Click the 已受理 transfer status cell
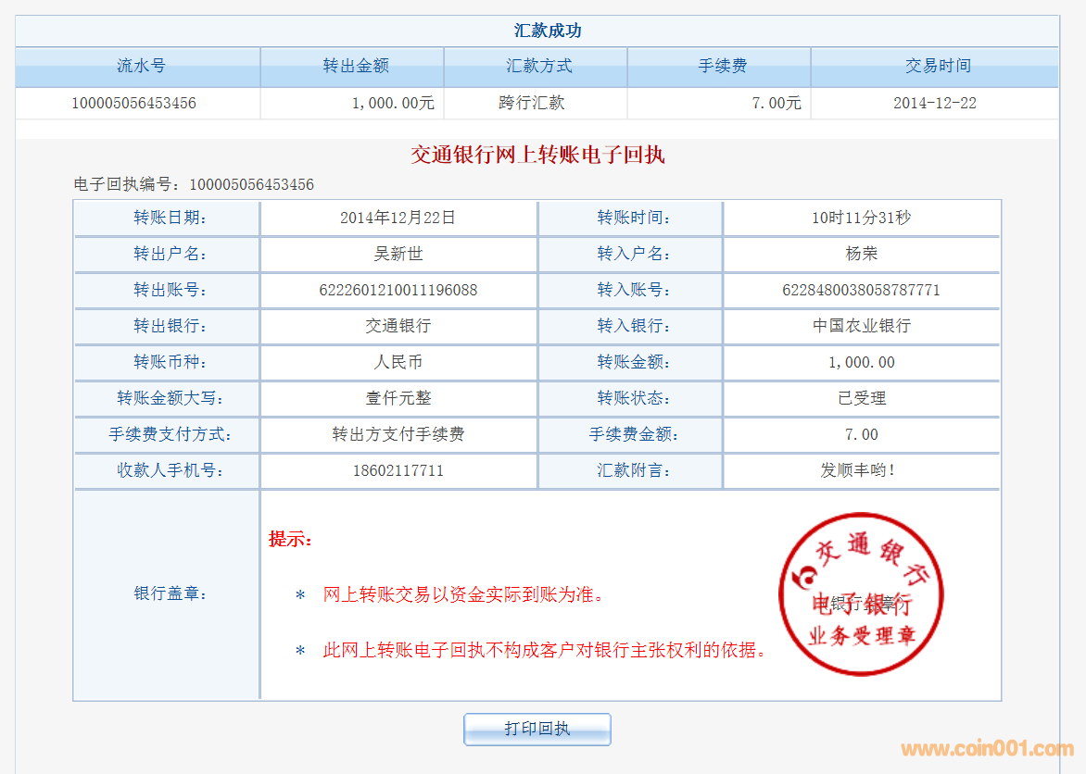 tap(861, 398)
